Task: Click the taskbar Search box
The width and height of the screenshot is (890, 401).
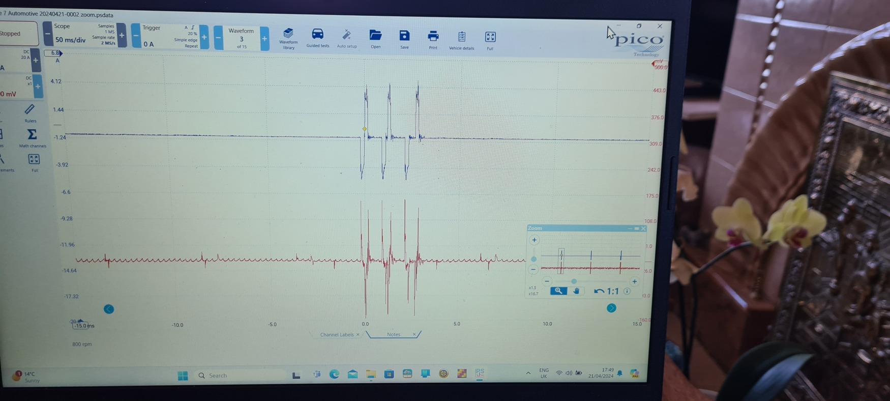Action: [x=240, y=376]
